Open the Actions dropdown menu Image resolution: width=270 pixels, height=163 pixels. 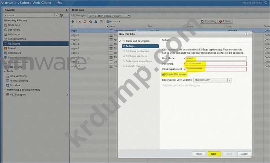pos(113,22)
